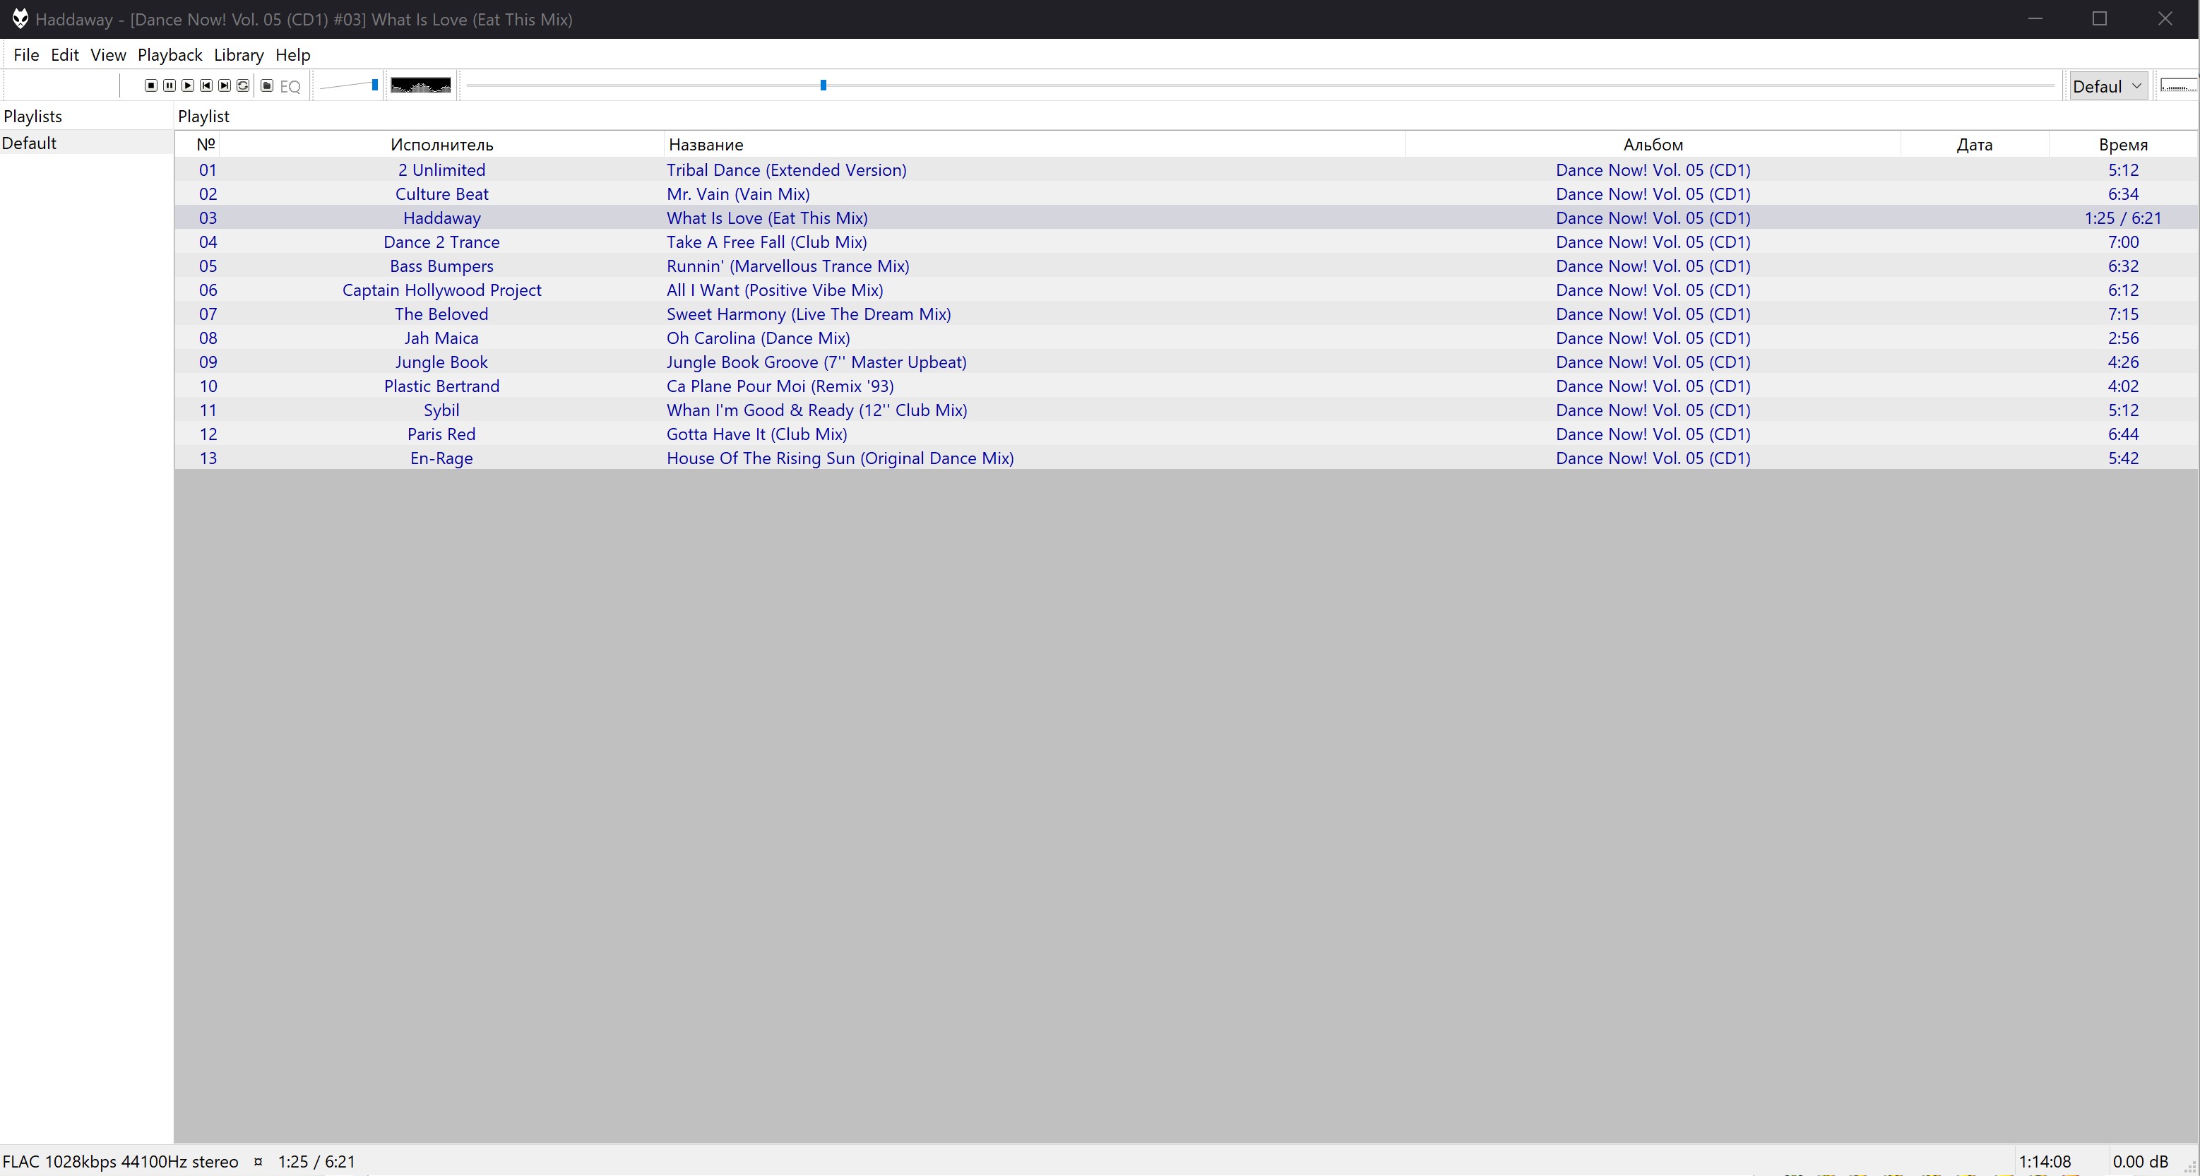Viewport: 2200px width, 1176px height.
Task: Click the open folder toolbar icon
Action: coord(267,85)
